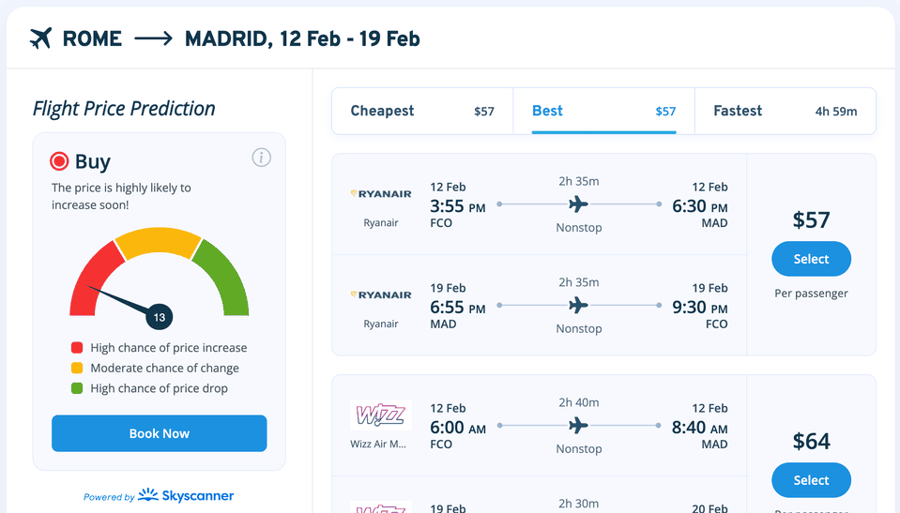The width and height of the screenshot is (900, 513).
Task: Click the Ryanair logo on the outbound flight
Action: (381, 194)
